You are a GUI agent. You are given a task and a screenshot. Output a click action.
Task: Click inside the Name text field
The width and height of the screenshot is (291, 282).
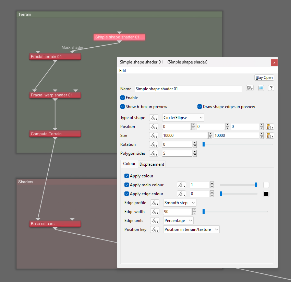tap(188, 89)
